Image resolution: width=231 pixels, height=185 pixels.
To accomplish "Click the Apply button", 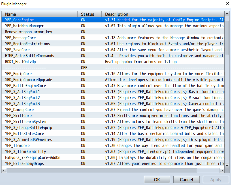I will point(216,179).
